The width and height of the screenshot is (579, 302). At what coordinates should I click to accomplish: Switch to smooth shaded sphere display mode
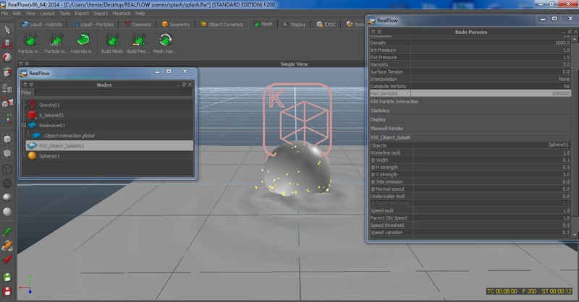click(7, 212)
